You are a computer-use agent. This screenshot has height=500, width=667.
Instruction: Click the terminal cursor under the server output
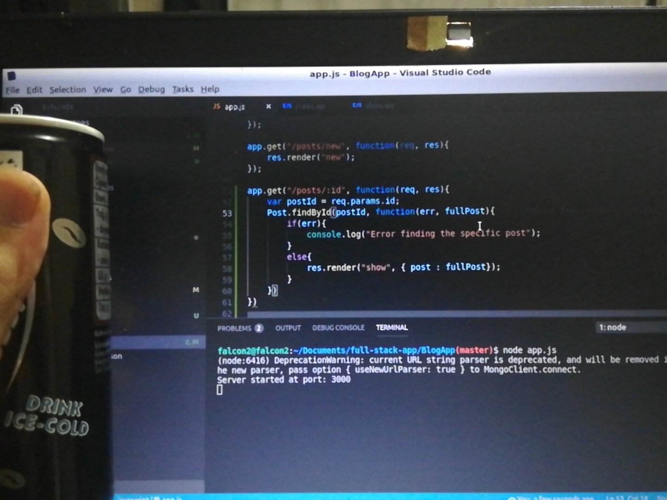pyautogui.click(x=220, y=390)
